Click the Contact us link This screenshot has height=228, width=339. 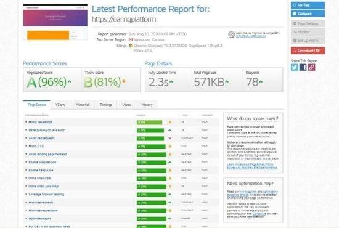pyautogui.click(x=259, y=214)
